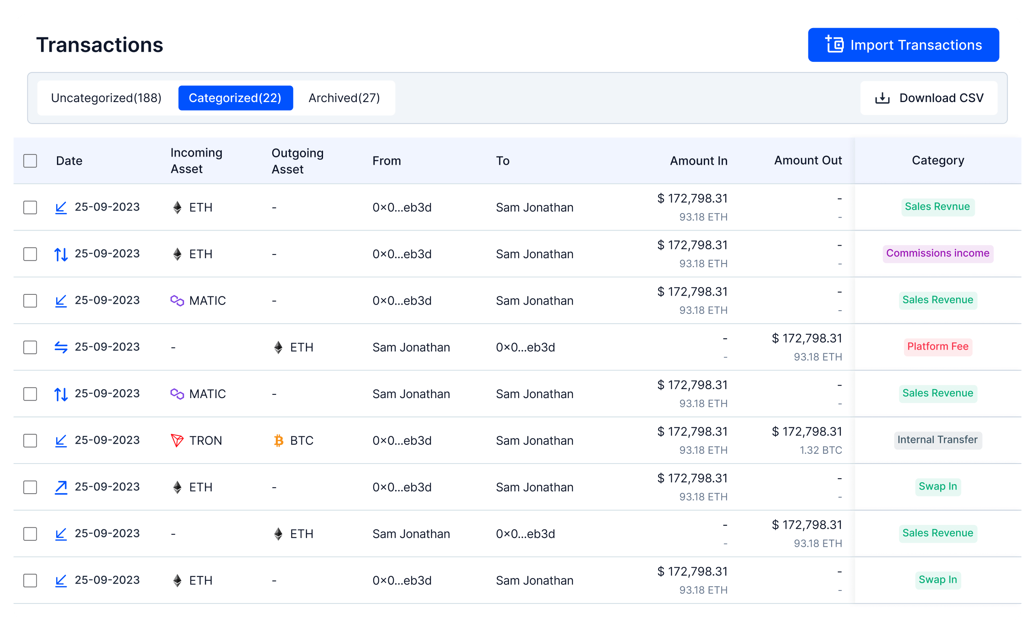This screenshot has height=638, width=1035.
Task: Click the Download CSV button
Action: (928, 98)
